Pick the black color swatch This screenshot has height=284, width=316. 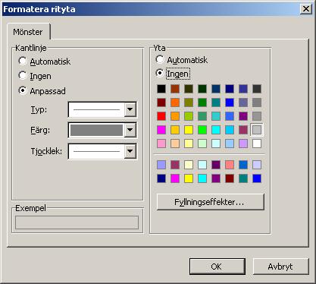161,89
